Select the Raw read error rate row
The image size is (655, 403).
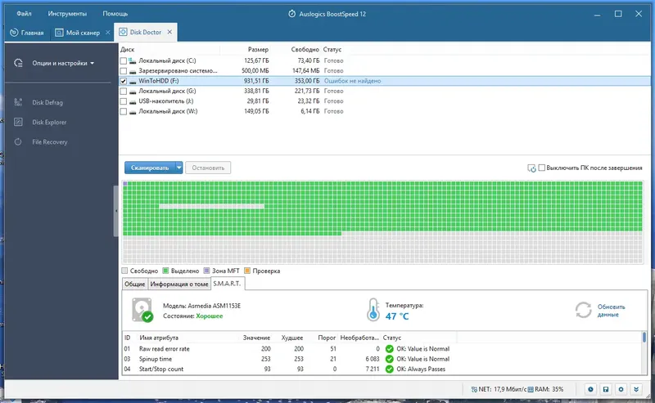[382, 349]
